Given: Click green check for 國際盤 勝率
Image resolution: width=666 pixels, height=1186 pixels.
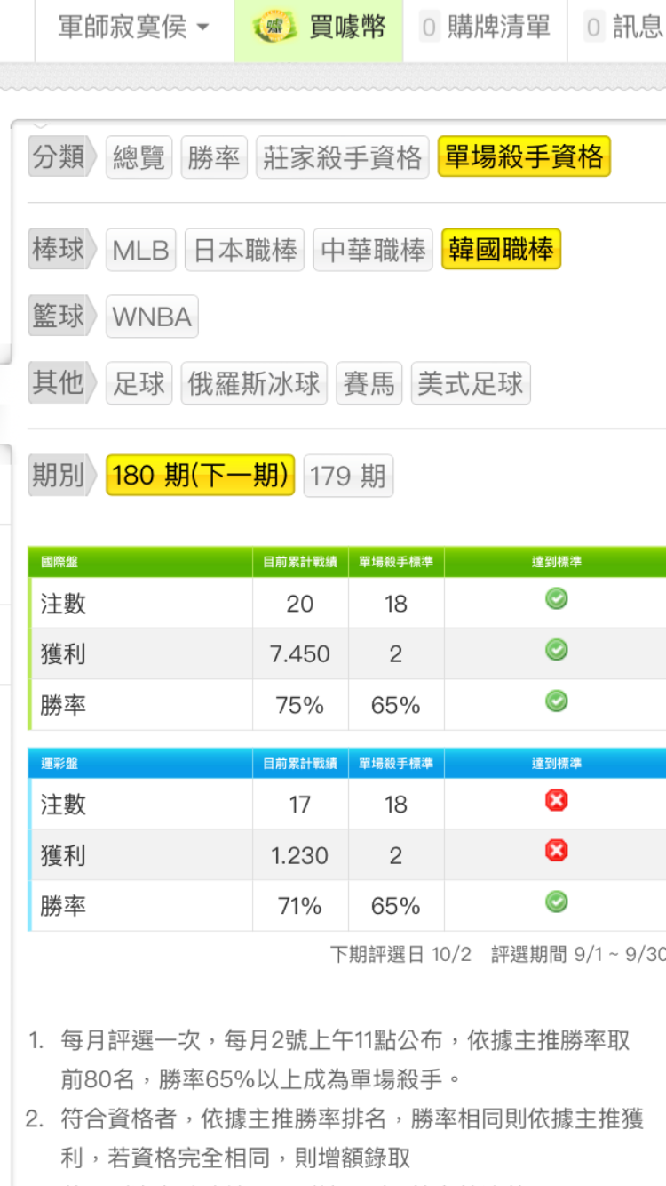Looking at the screenshot, I should 556,701.
